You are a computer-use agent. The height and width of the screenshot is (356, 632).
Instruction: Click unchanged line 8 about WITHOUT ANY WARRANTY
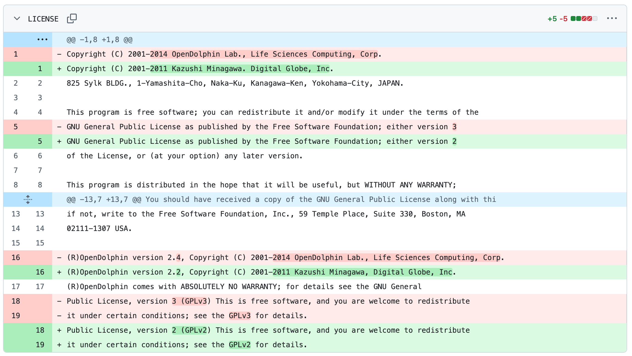(261, 185)
